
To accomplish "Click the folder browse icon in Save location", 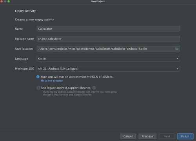I will tap(177, 49).
